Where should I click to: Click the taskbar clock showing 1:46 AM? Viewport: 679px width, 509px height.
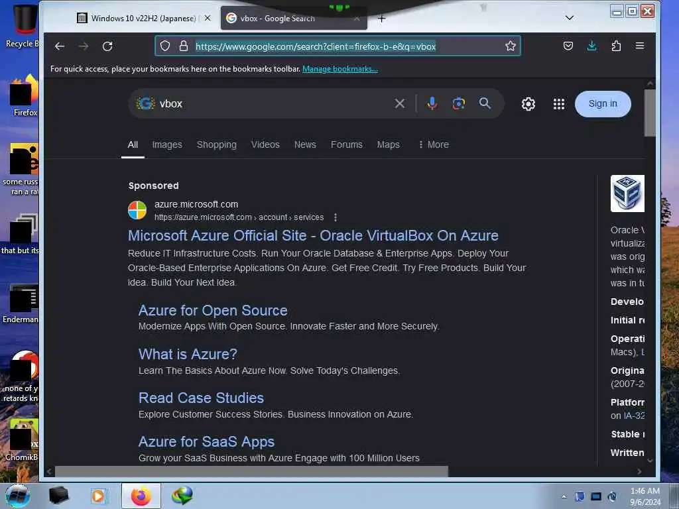pyautogui.click(x=645, y=496)
